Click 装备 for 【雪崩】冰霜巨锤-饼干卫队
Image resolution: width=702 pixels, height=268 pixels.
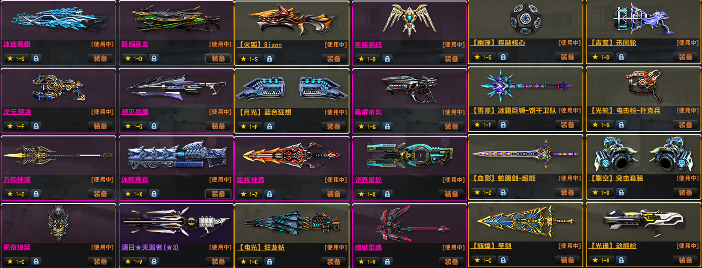567,124
